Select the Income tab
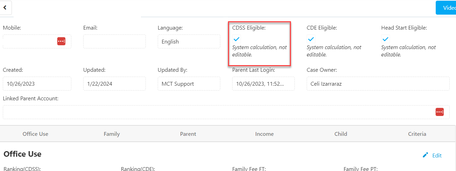Image resolution: width=456 pixels, height=171 pixels. (264, 134)
